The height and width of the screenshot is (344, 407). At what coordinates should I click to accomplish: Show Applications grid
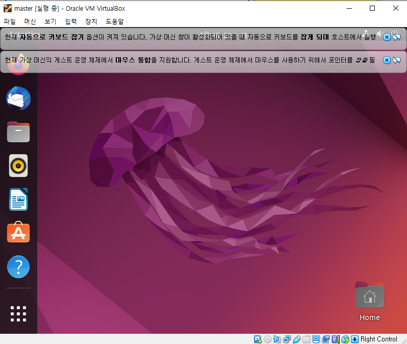tap(18, 313)
